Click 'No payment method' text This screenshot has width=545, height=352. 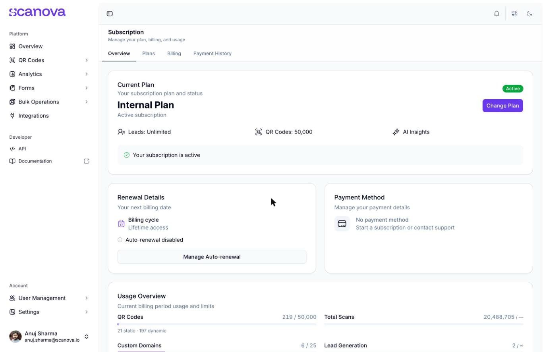pyautogui.click(x=382, y=220)
